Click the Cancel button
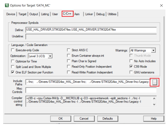 tap(84, 119)
